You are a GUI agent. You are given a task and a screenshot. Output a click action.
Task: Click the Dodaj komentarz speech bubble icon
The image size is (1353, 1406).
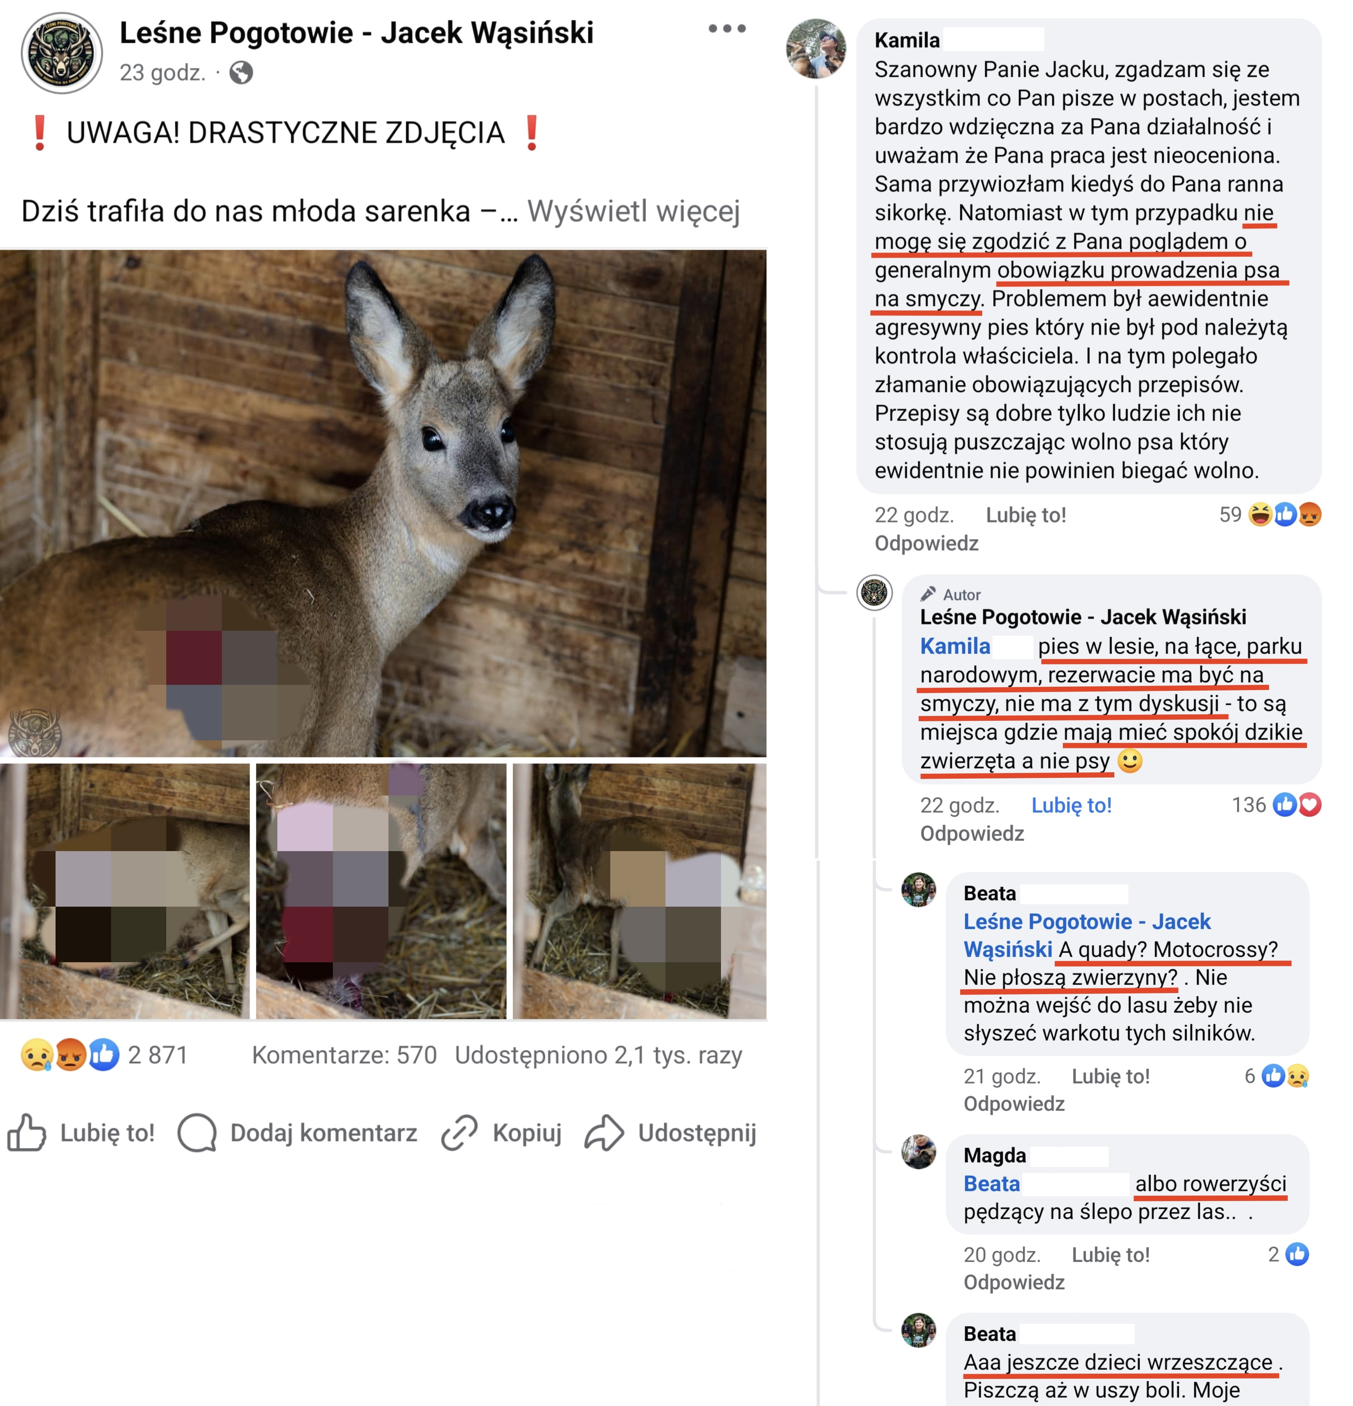pos(197,1133)
